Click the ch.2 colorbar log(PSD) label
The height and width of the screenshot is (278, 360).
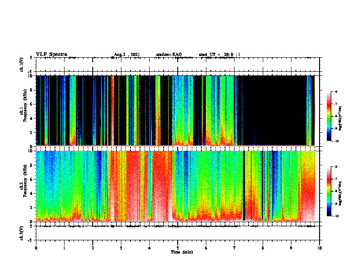[x=340, y=193]
